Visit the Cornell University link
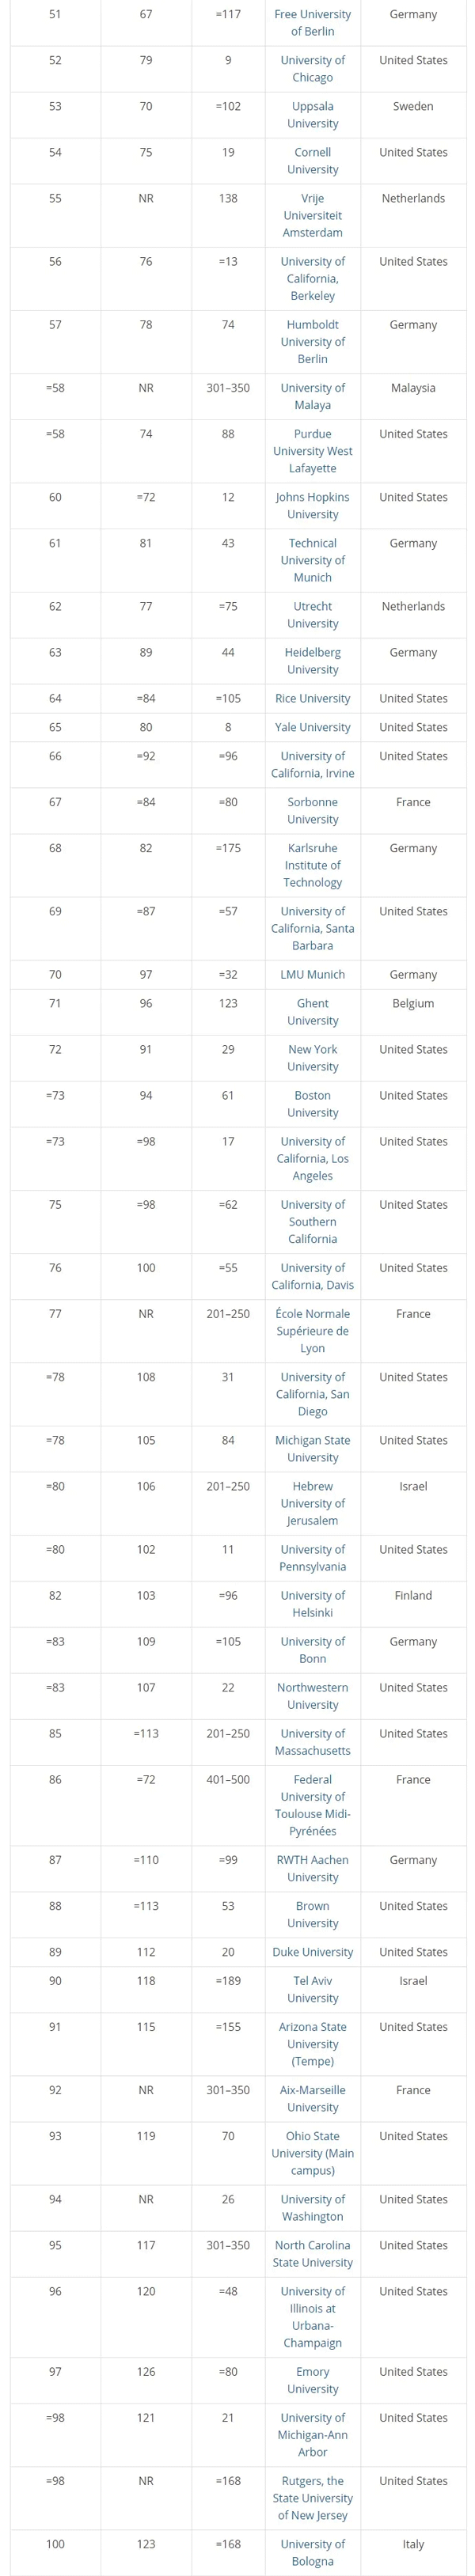 coord(312,161)
